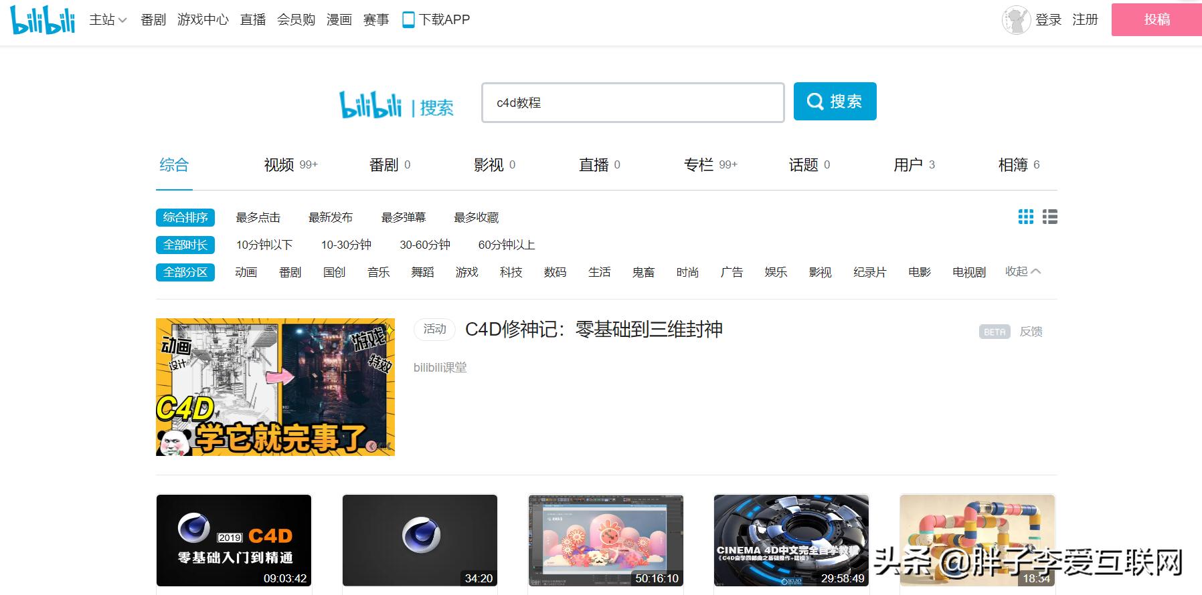Select the 直播 0 results tab
Screen dimensions: 1202x595
click(599, 165)
